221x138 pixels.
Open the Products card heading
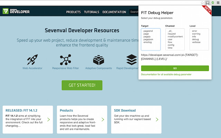(x=66, y=110)
